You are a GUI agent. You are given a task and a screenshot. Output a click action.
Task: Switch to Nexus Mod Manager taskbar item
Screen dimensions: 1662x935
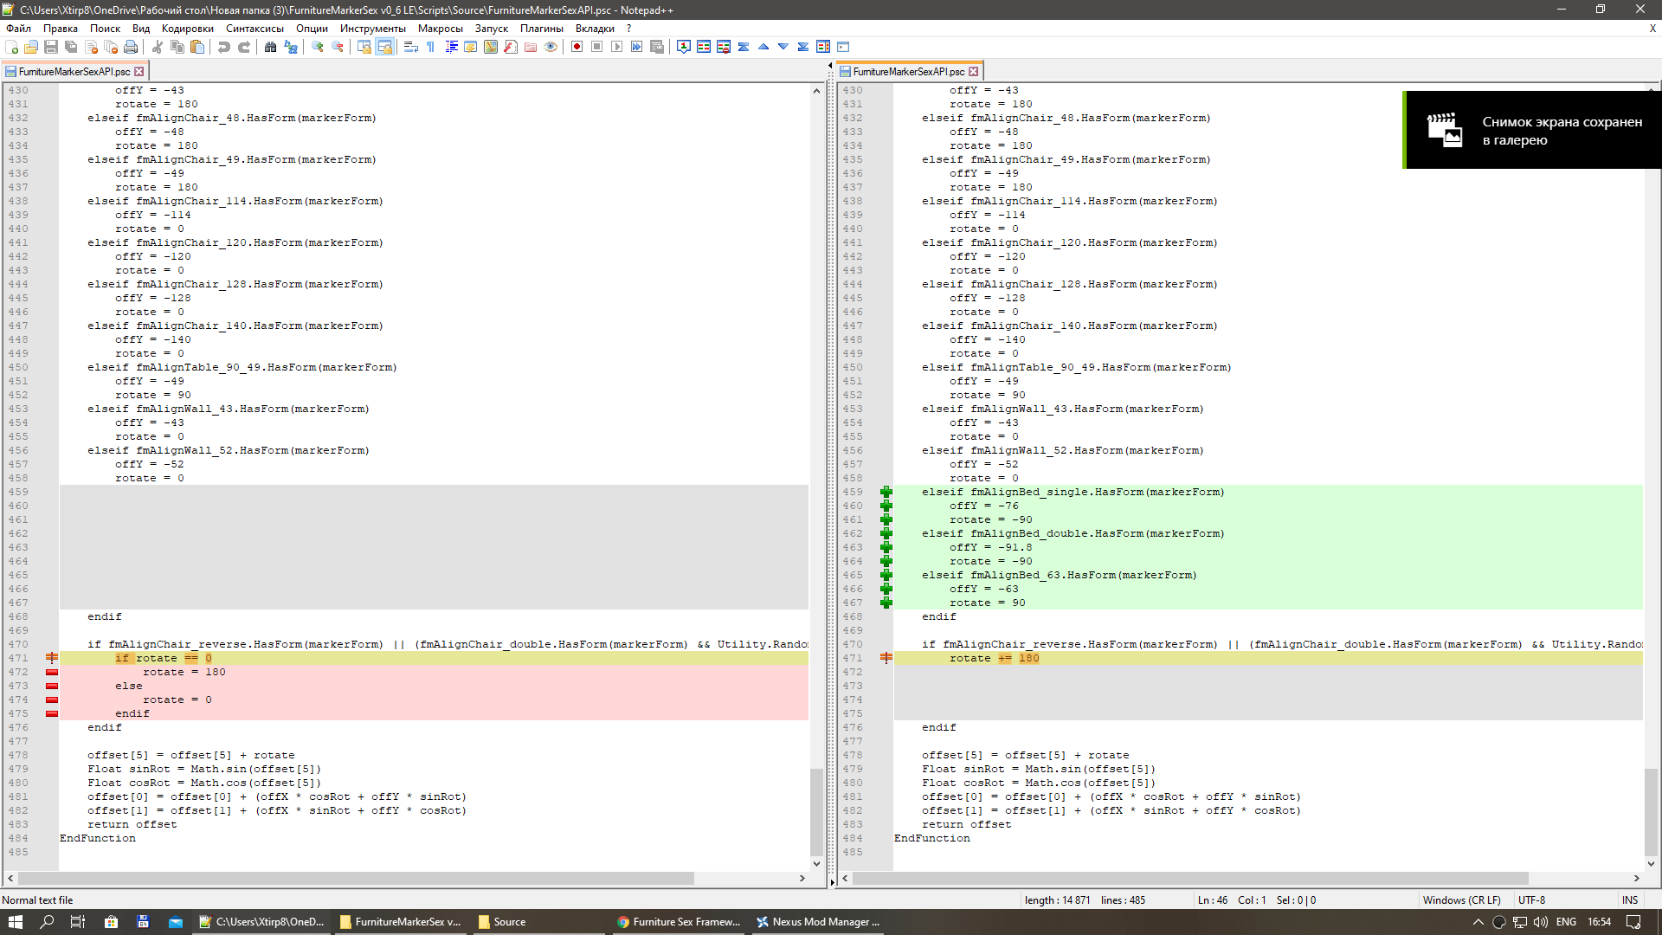tap(819, 923)
